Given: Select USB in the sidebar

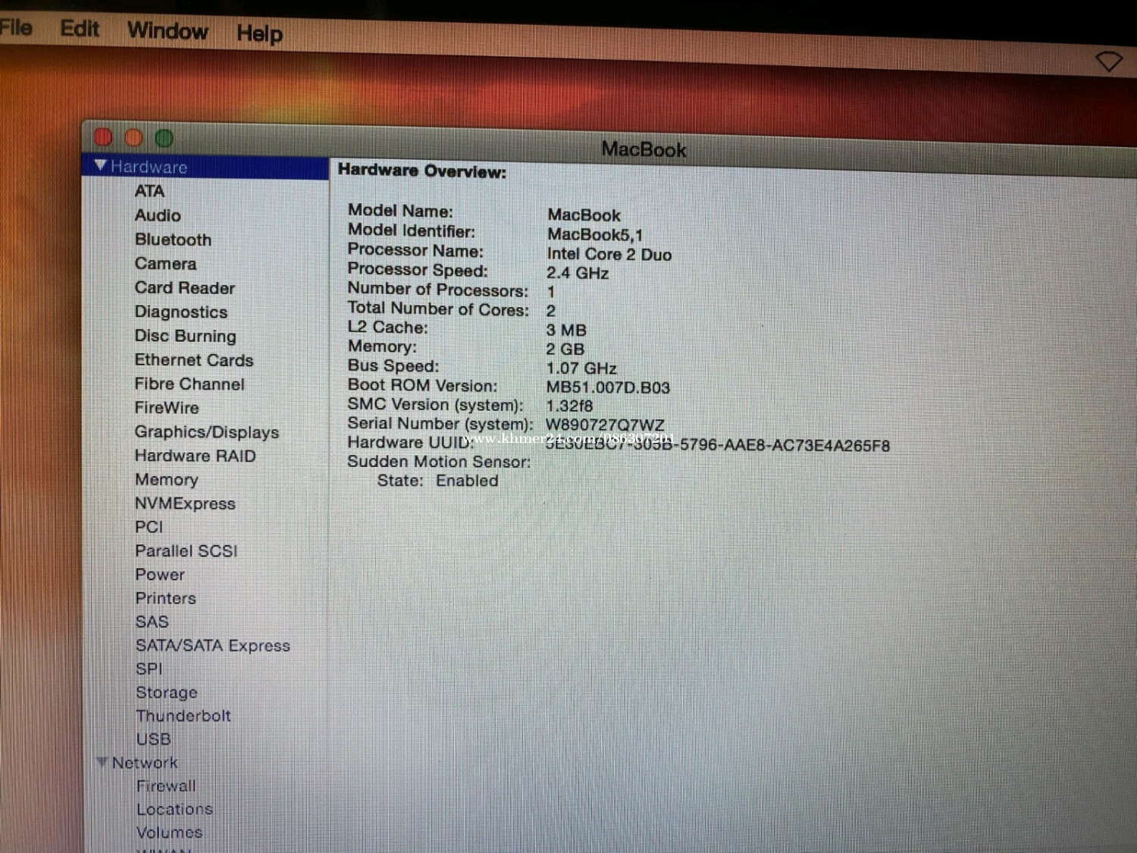Looking at the screenshot, I should (154, 739).
